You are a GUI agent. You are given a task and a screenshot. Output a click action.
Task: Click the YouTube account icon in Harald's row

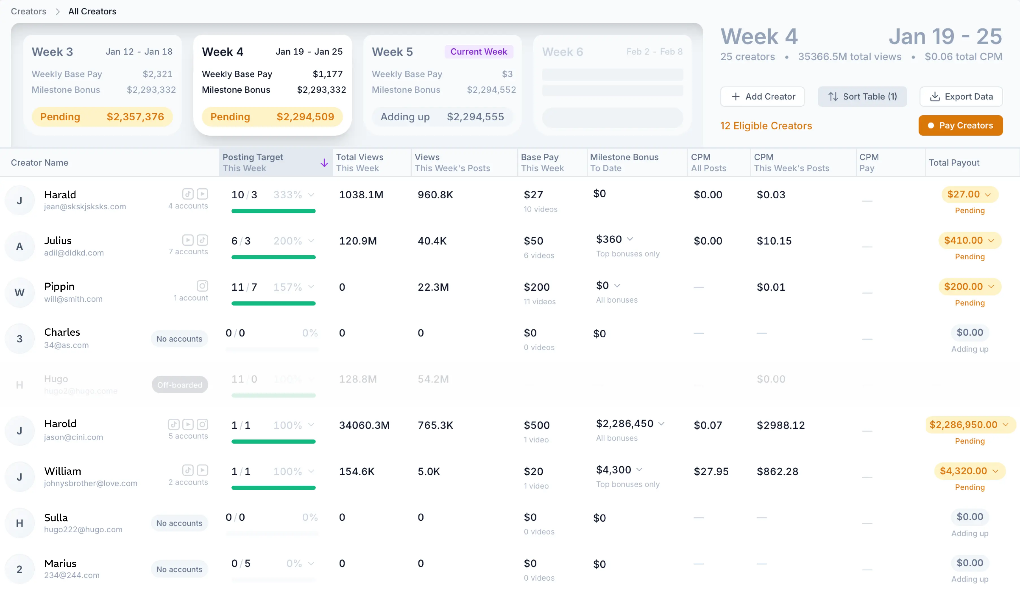[x=202, y=194]
